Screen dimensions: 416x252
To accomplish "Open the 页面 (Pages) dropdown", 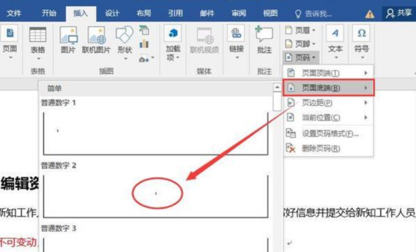I will [x=9, y=42].
